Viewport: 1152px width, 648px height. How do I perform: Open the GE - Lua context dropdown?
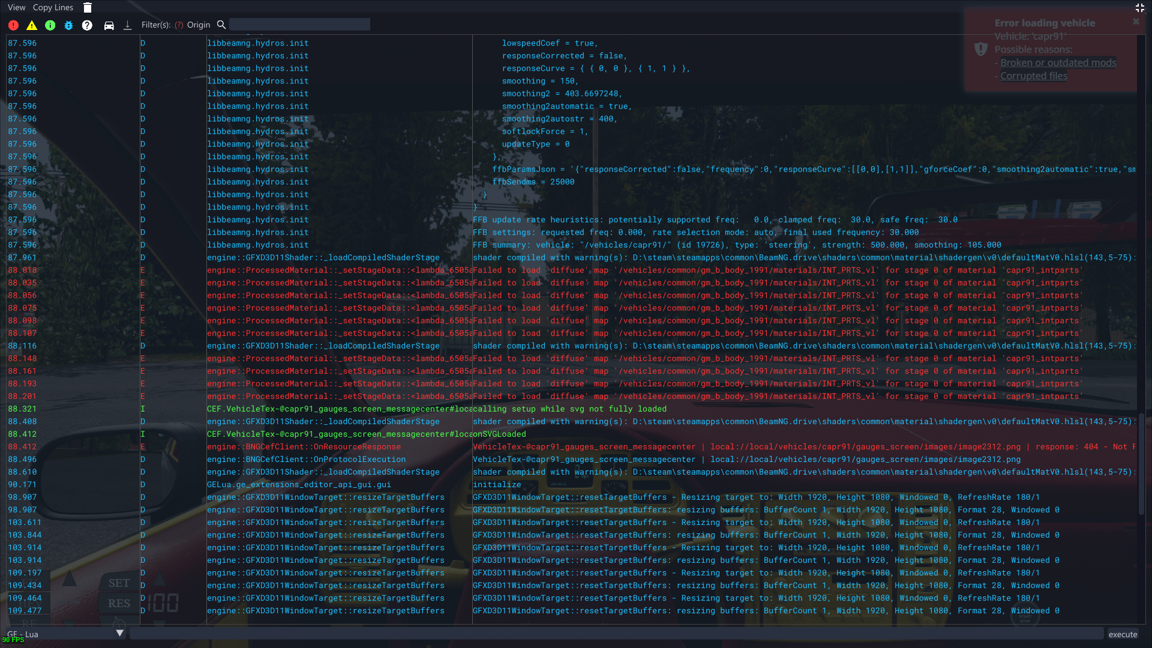pos(60,634)
